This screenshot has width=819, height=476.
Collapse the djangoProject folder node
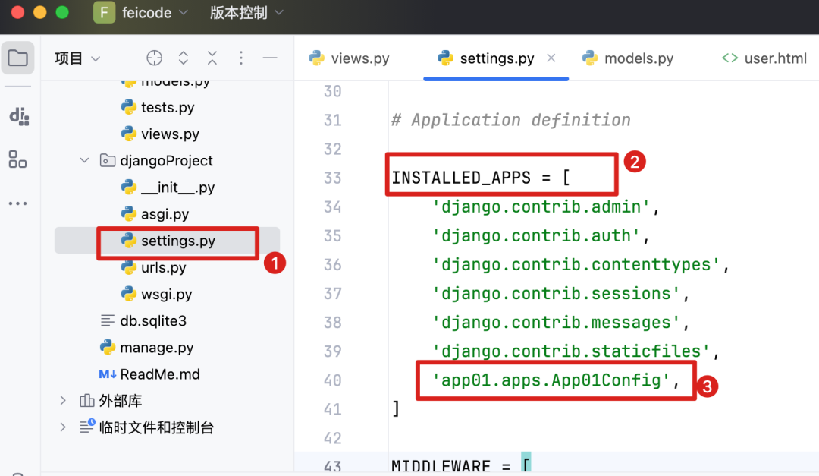[84, 160]
